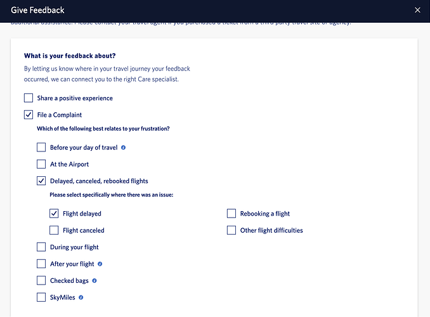
Task: Select Before your day of travel checkbox
Action: tap(41, 148)
